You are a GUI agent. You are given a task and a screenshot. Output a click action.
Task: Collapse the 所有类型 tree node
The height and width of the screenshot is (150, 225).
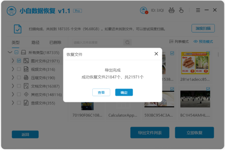pos(10,52)
